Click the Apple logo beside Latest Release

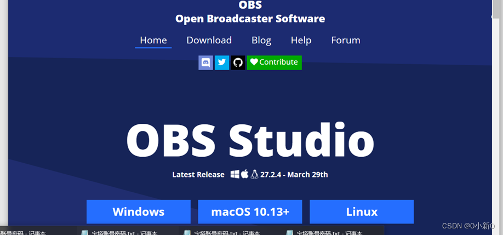tap(244, 174)
